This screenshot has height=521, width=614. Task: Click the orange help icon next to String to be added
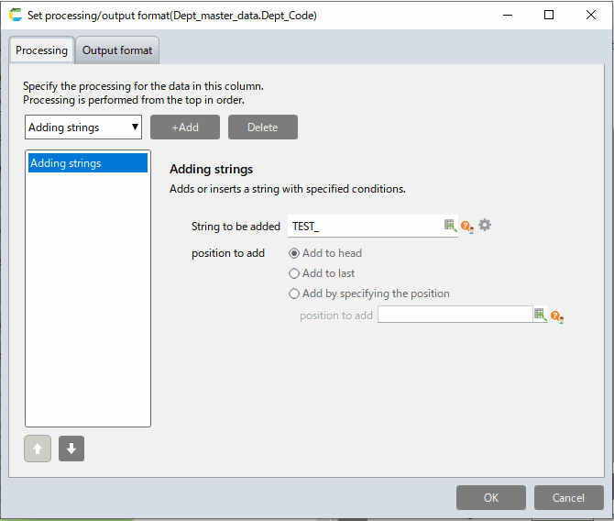click(x=466, y=226)
